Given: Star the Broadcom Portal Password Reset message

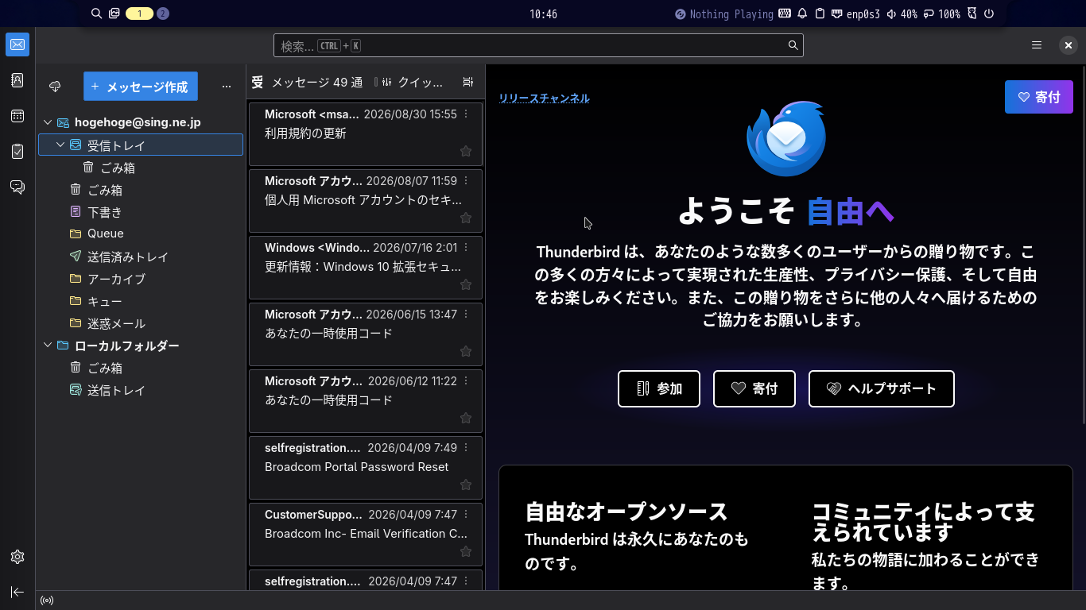Looking at the screenshot, I should point(466,485).
